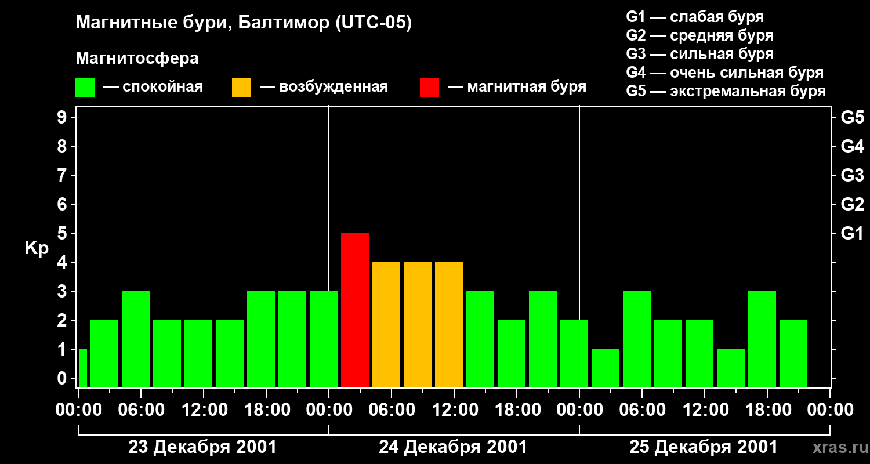Click the '24 Декабря 2001' date label
Image resolution: width=870 pixels, height=464 pixels.
[x=453, y=447]
